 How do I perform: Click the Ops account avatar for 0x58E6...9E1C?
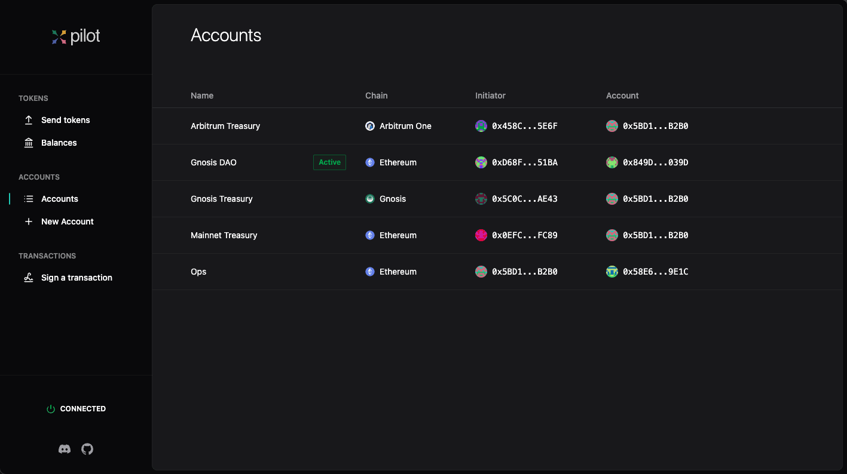click(x=611, y=272)
